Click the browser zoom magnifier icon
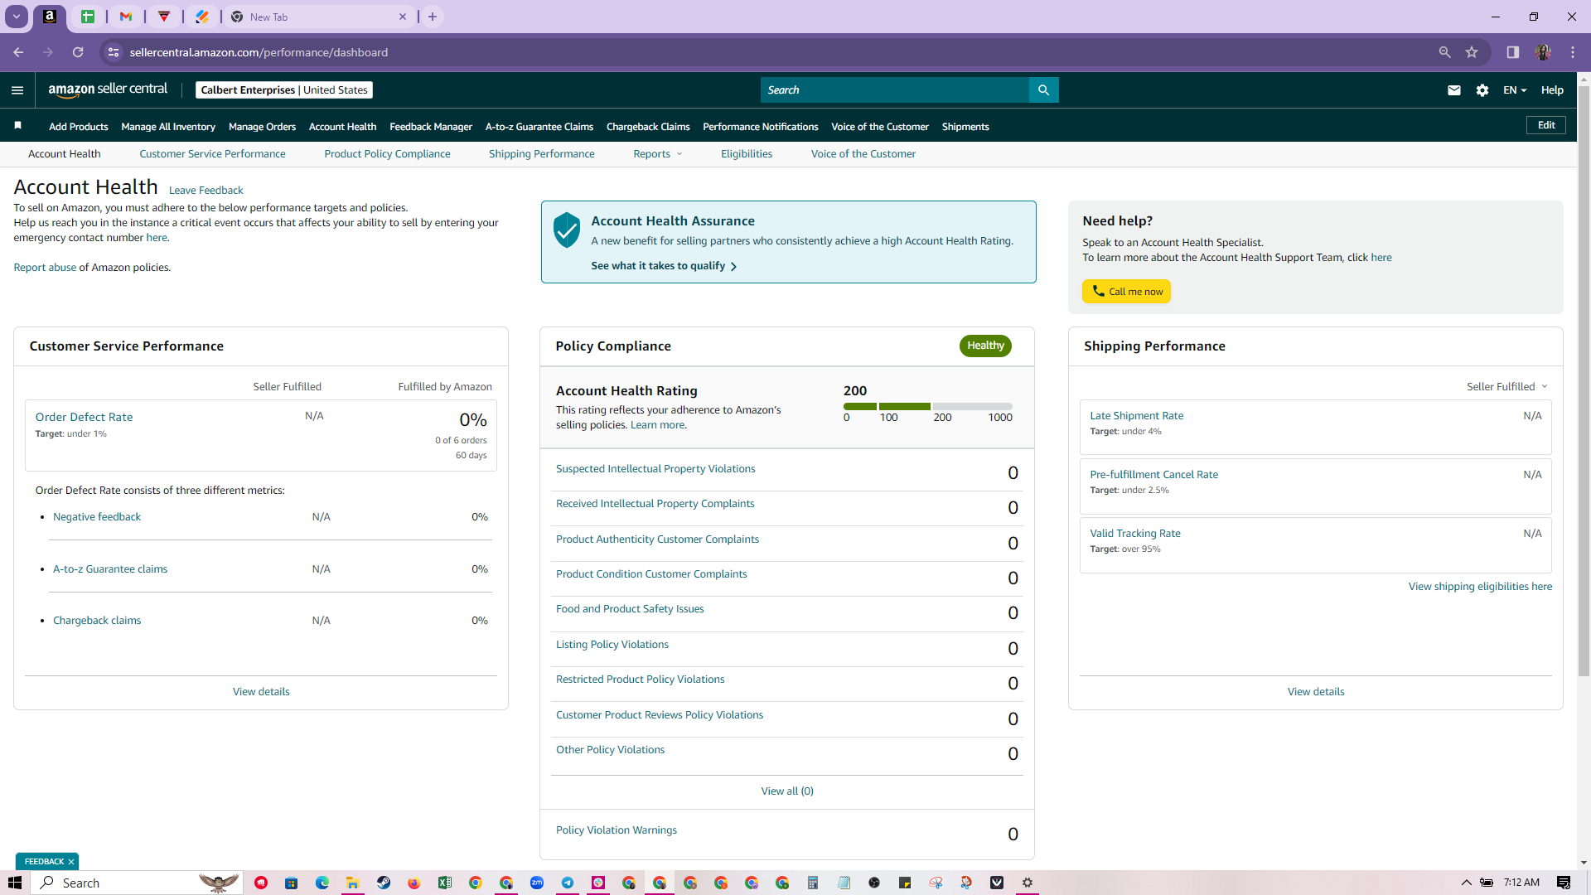The image size is (1591, 895). (x=1444, y=52)
